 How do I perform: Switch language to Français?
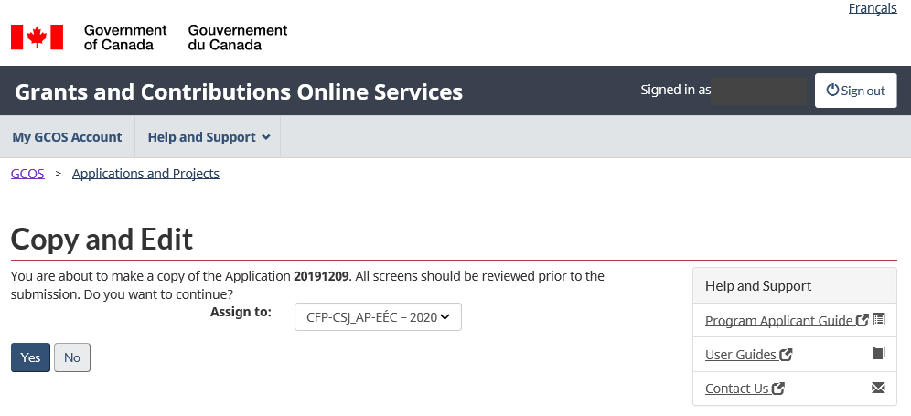(x=873, y=8)
